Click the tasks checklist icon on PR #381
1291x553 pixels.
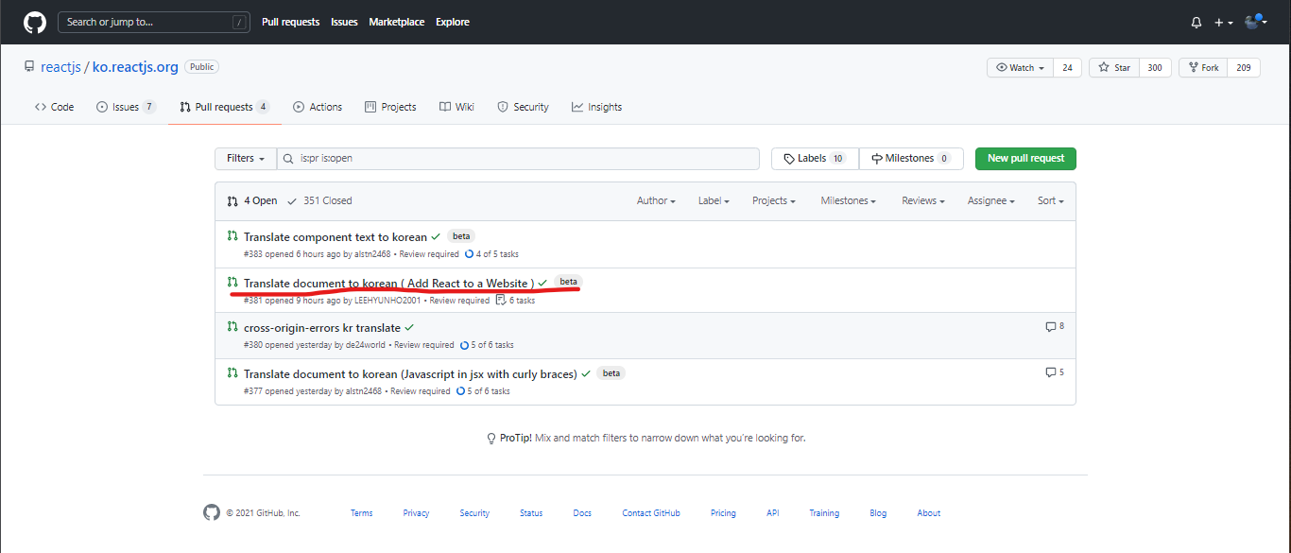498,300
